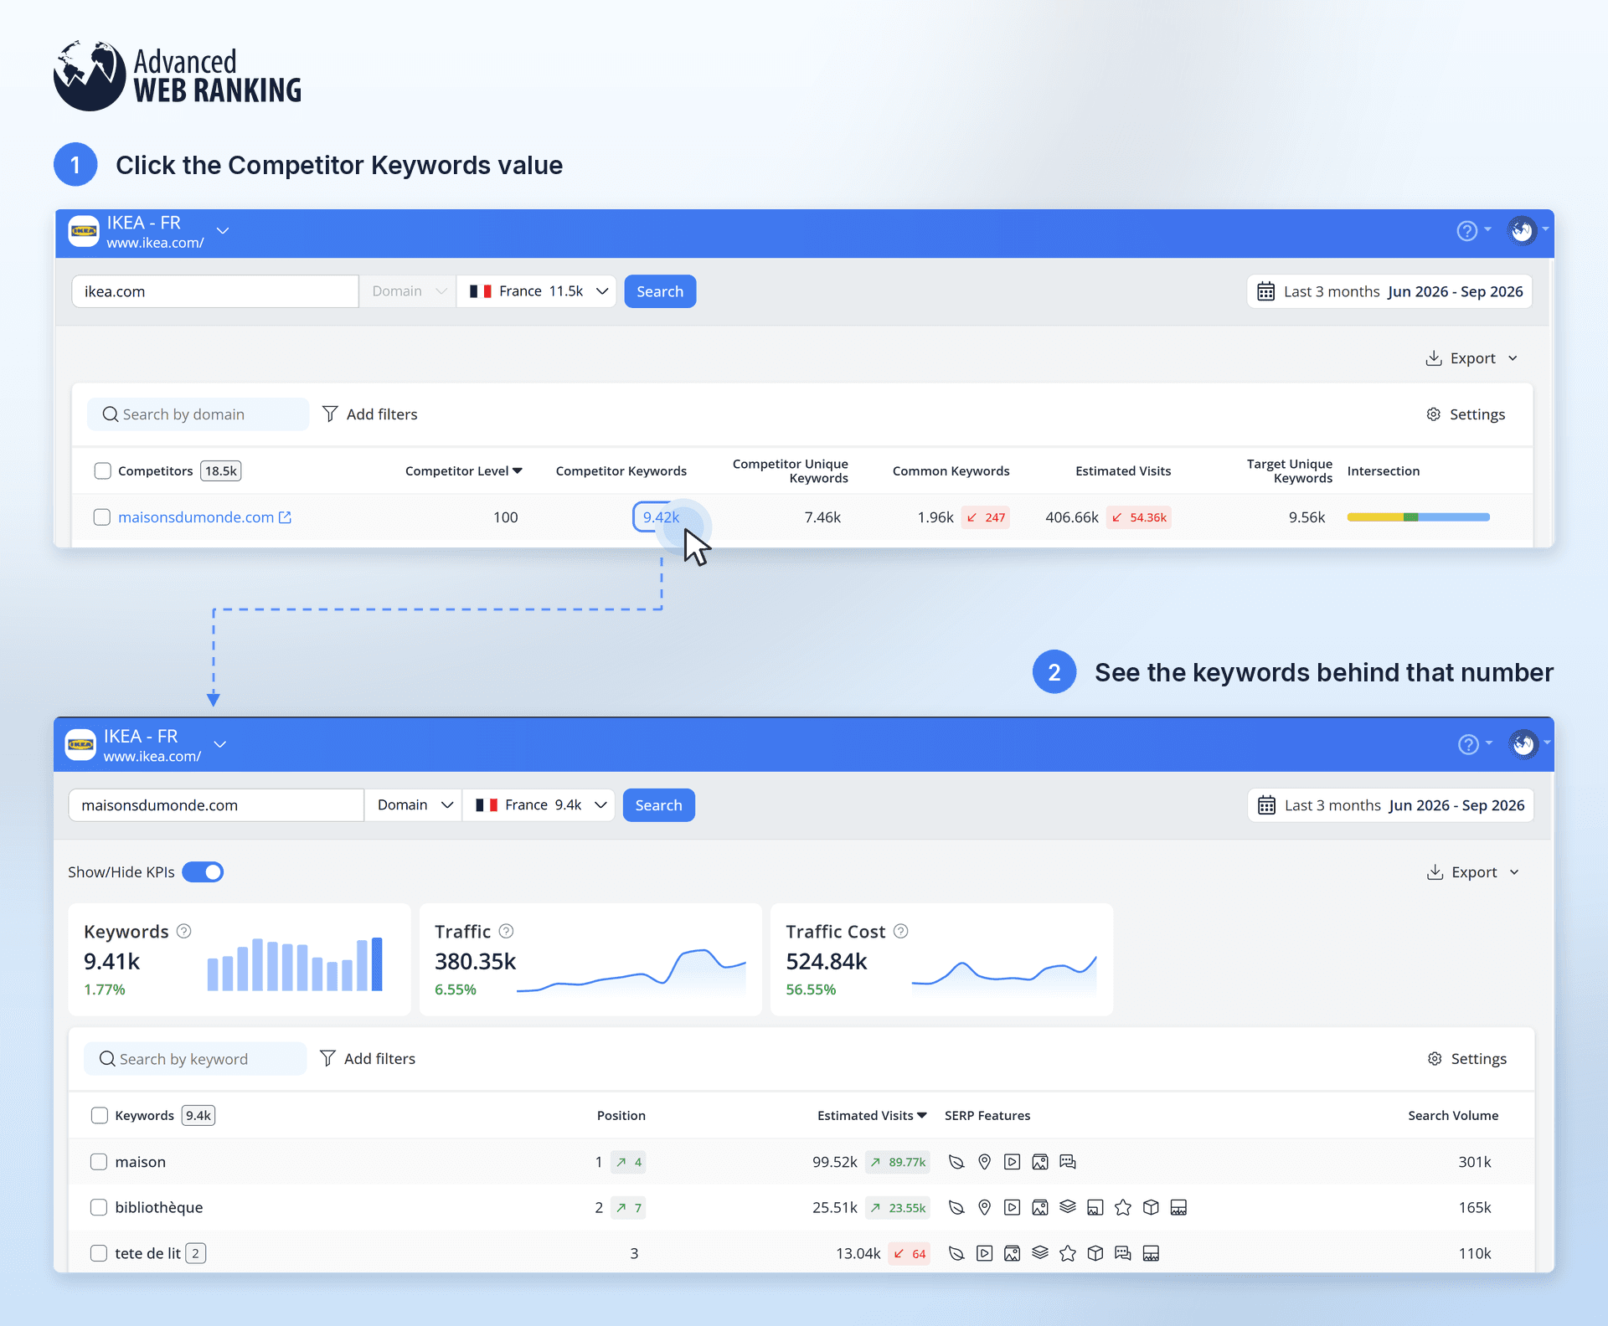Sort by the Competitor Level column header
The width and height of the screenshot is (1608, 1326).
(x=464, y=471)
